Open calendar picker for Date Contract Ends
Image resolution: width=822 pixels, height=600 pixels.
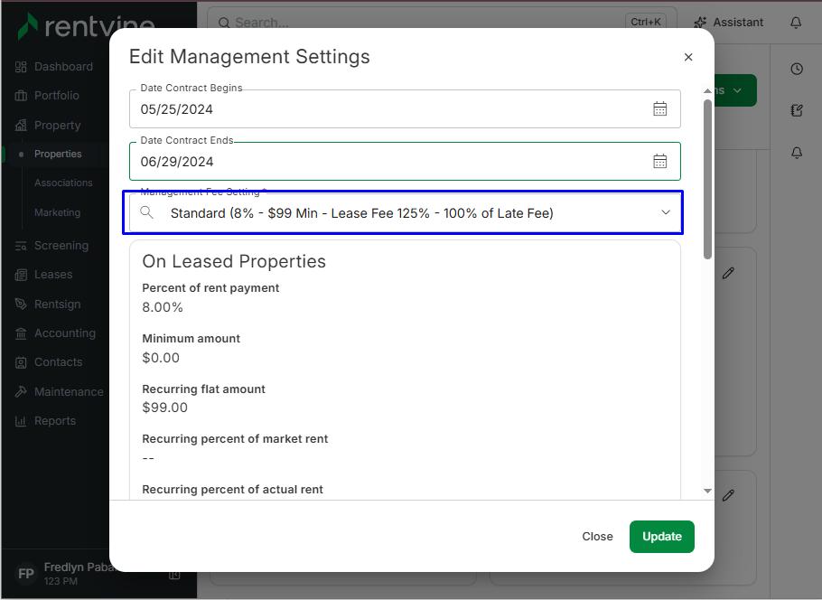click(659, 162)
